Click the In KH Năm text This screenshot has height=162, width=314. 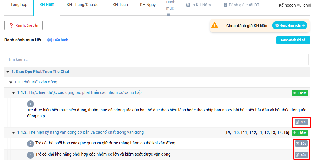pyautogui.click(x=201, y=5)
